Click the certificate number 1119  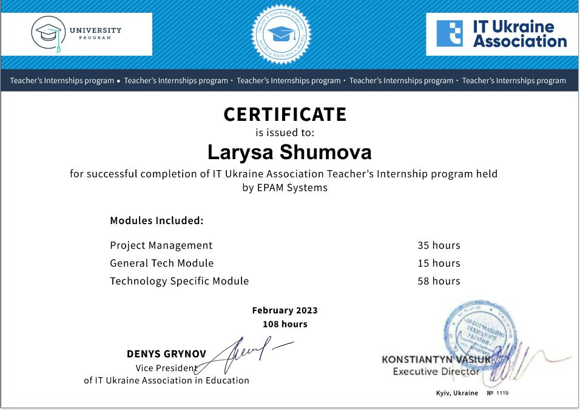coord(502,393)
